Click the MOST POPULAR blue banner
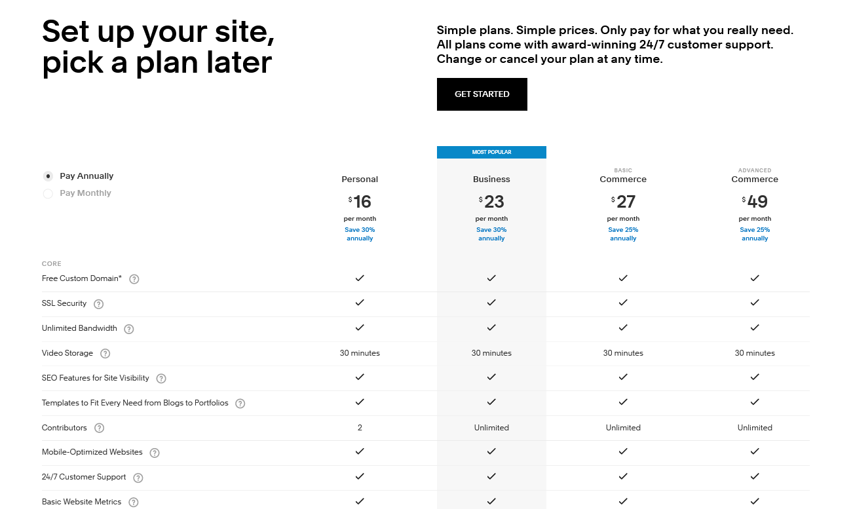The width and height of the screenshot is (853, 509). 491,152
